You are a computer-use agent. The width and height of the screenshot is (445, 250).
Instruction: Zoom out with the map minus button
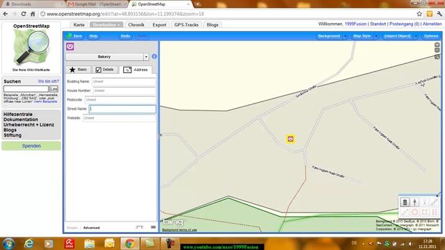tap(437, 50)
